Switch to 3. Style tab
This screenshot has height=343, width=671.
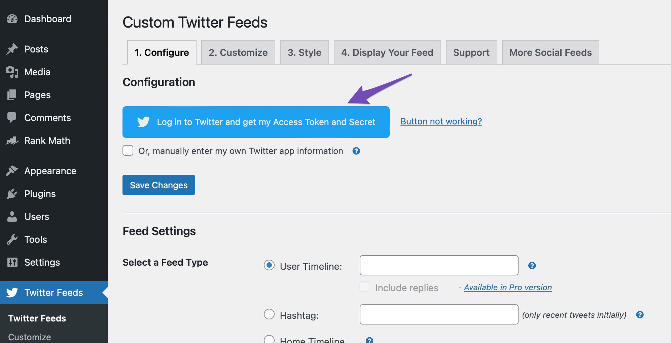point(305,52)
